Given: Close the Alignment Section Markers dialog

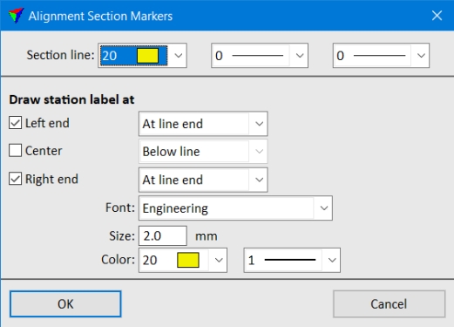Looking at the screenshot, I should point(437,16).
